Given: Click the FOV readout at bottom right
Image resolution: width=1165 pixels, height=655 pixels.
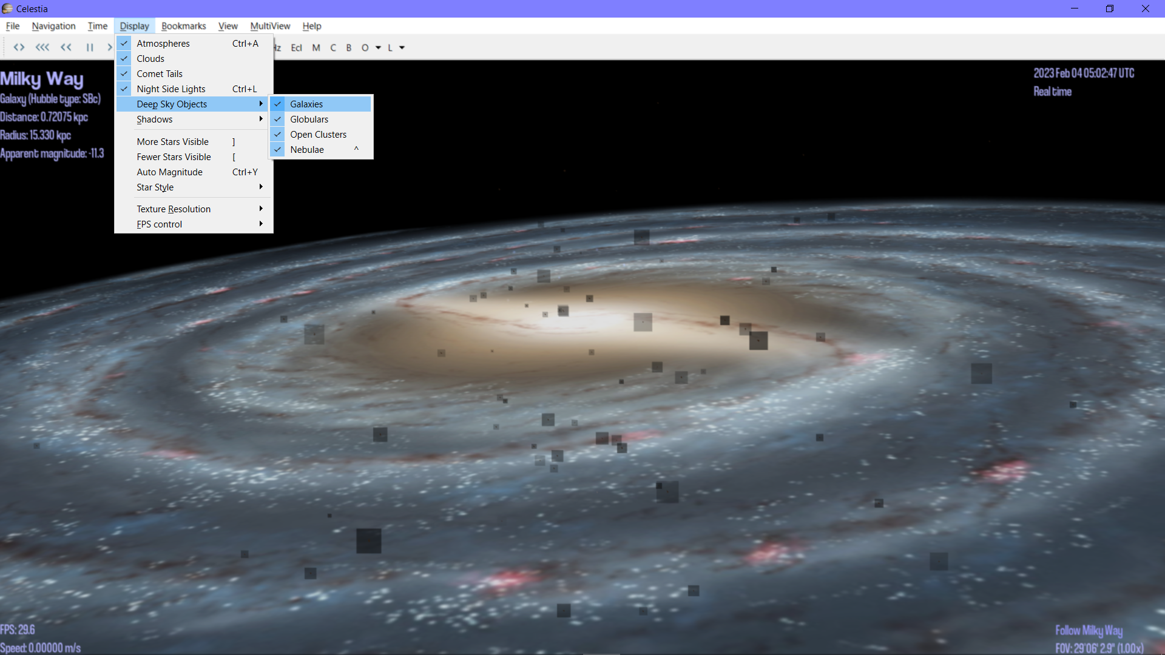Looking at the screenshot, I should pos(1099,648).
